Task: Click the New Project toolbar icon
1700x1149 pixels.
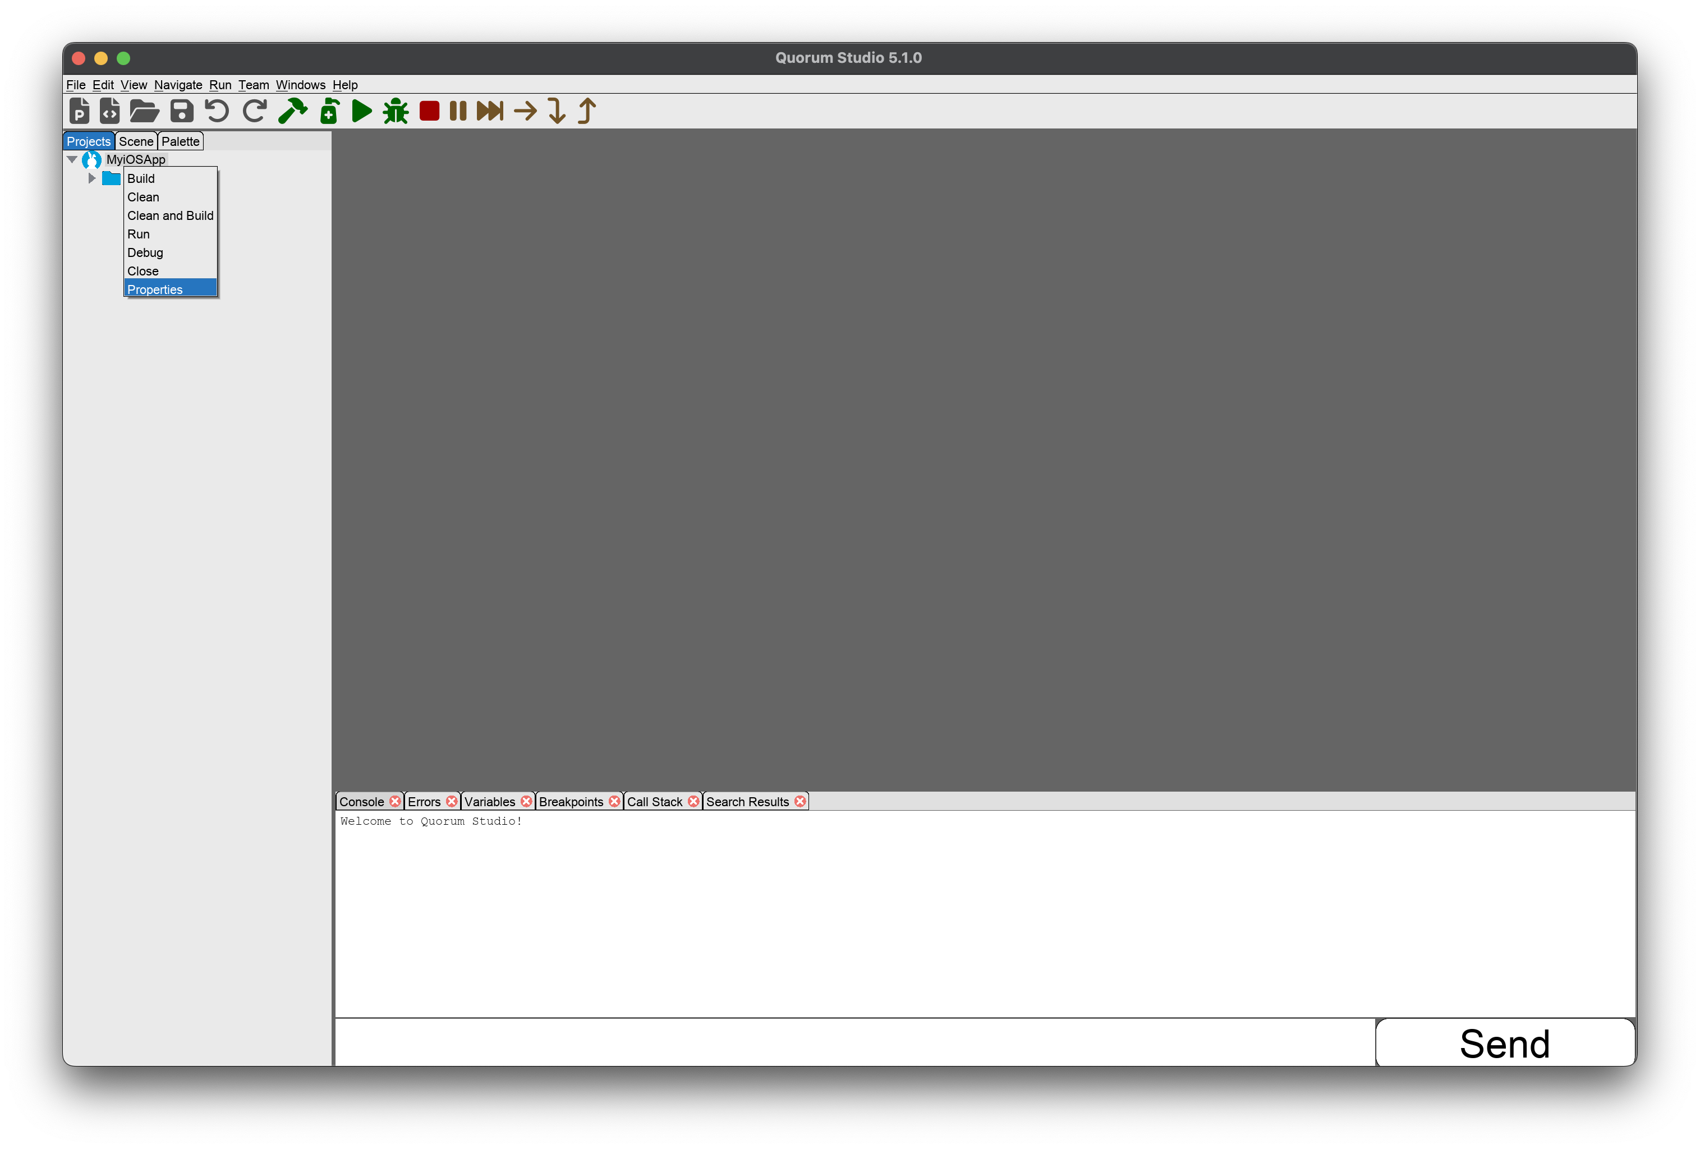Action: pos(79,111)
